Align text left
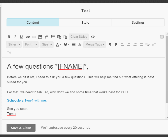 pyautogui.click(x=122, y=44)
